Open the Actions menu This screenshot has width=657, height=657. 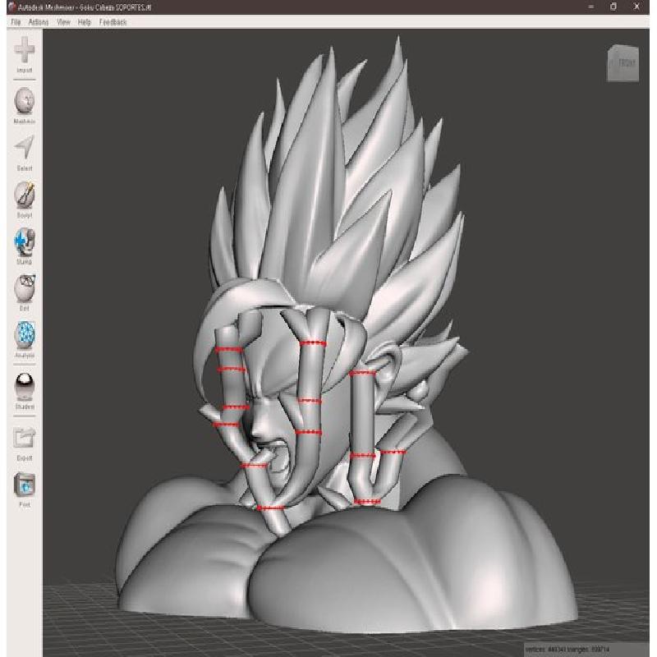[39, 22]
